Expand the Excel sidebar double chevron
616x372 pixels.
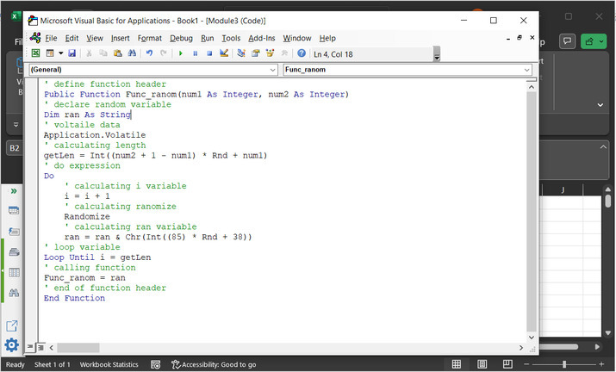14,191
